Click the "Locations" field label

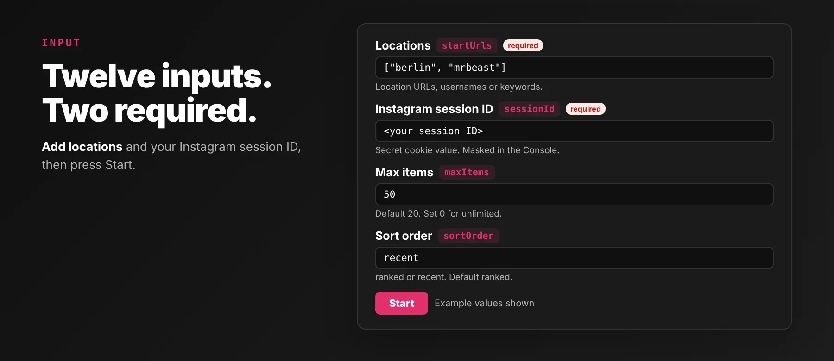pyautogui.click(x=403, y=45)
